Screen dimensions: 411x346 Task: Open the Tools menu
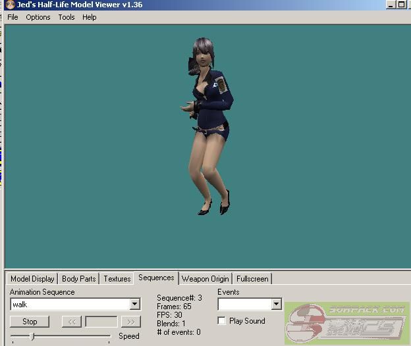pyautogui.click(x=67, y=17)
